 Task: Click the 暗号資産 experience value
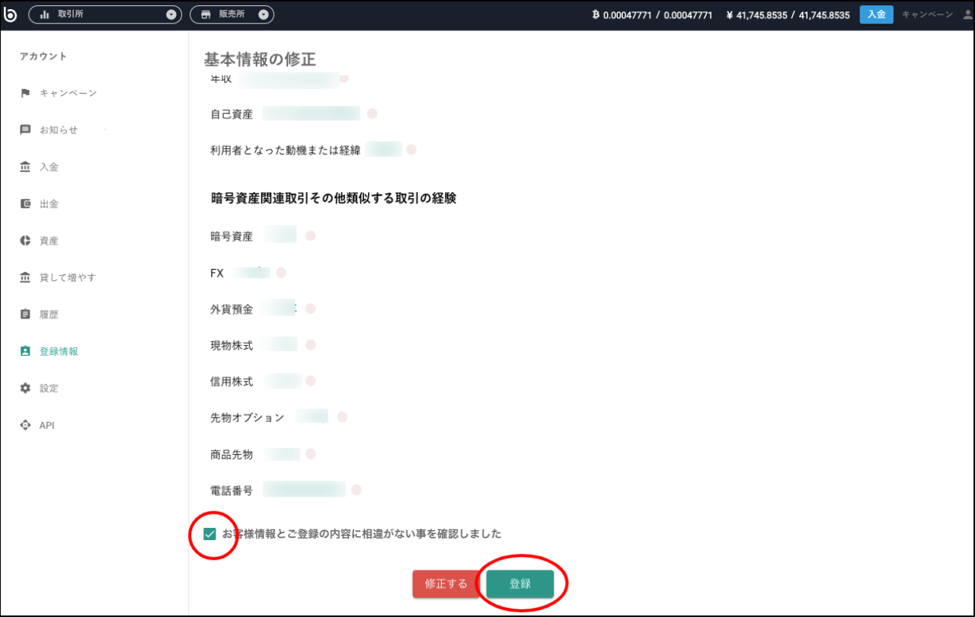tap(280, 236)
